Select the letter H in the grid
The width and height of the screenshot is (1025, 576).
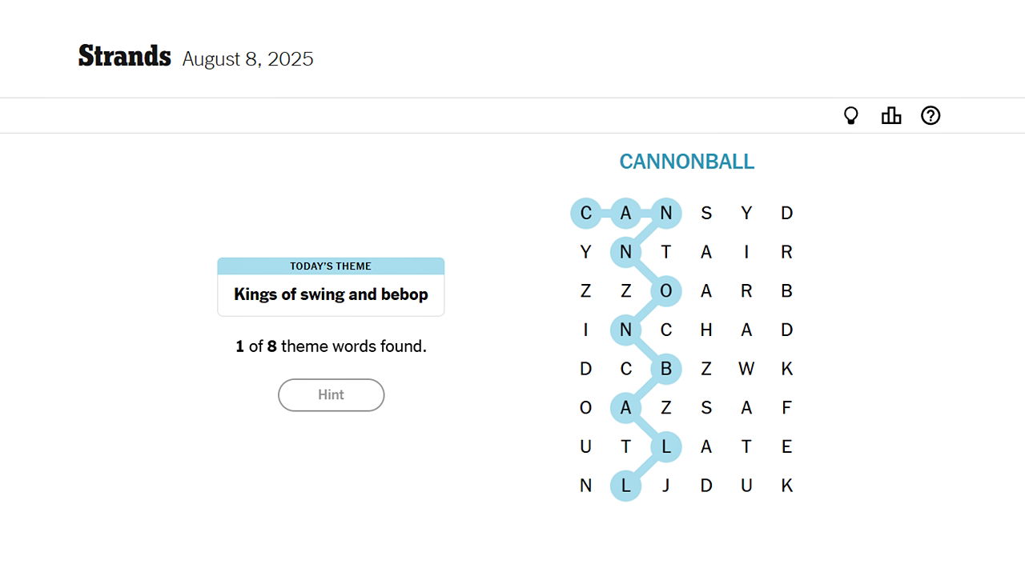tap(705, 330)
